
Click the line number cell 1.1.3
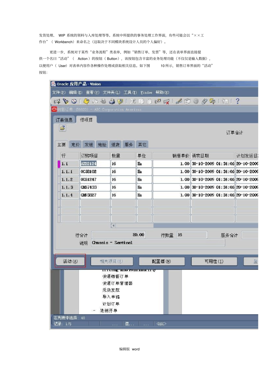[x=70, y=187]
